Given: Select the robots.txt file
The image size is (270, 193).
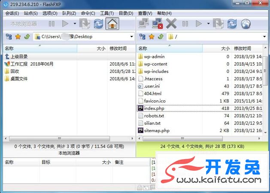Looking at the screenshot, I should pos(200,116).
